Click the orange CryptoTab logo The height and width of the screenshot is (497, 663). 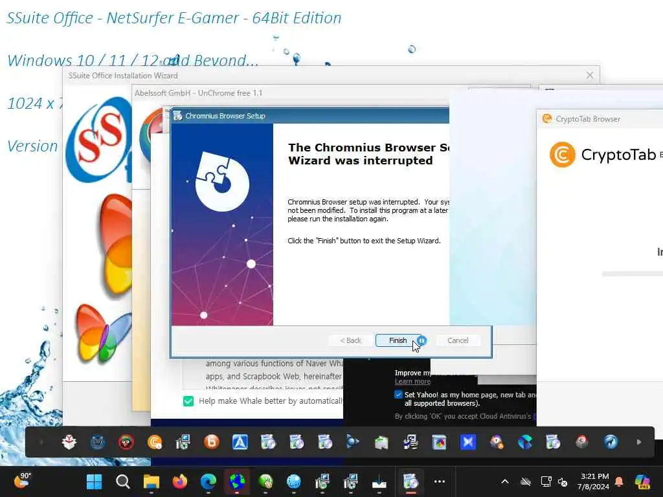[x=562, y=155]
